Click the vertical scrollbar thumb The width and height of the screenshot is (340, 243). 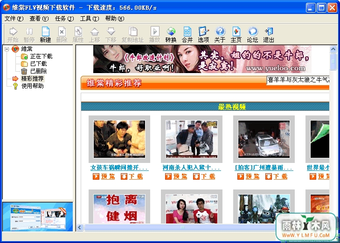click(333, 61)
